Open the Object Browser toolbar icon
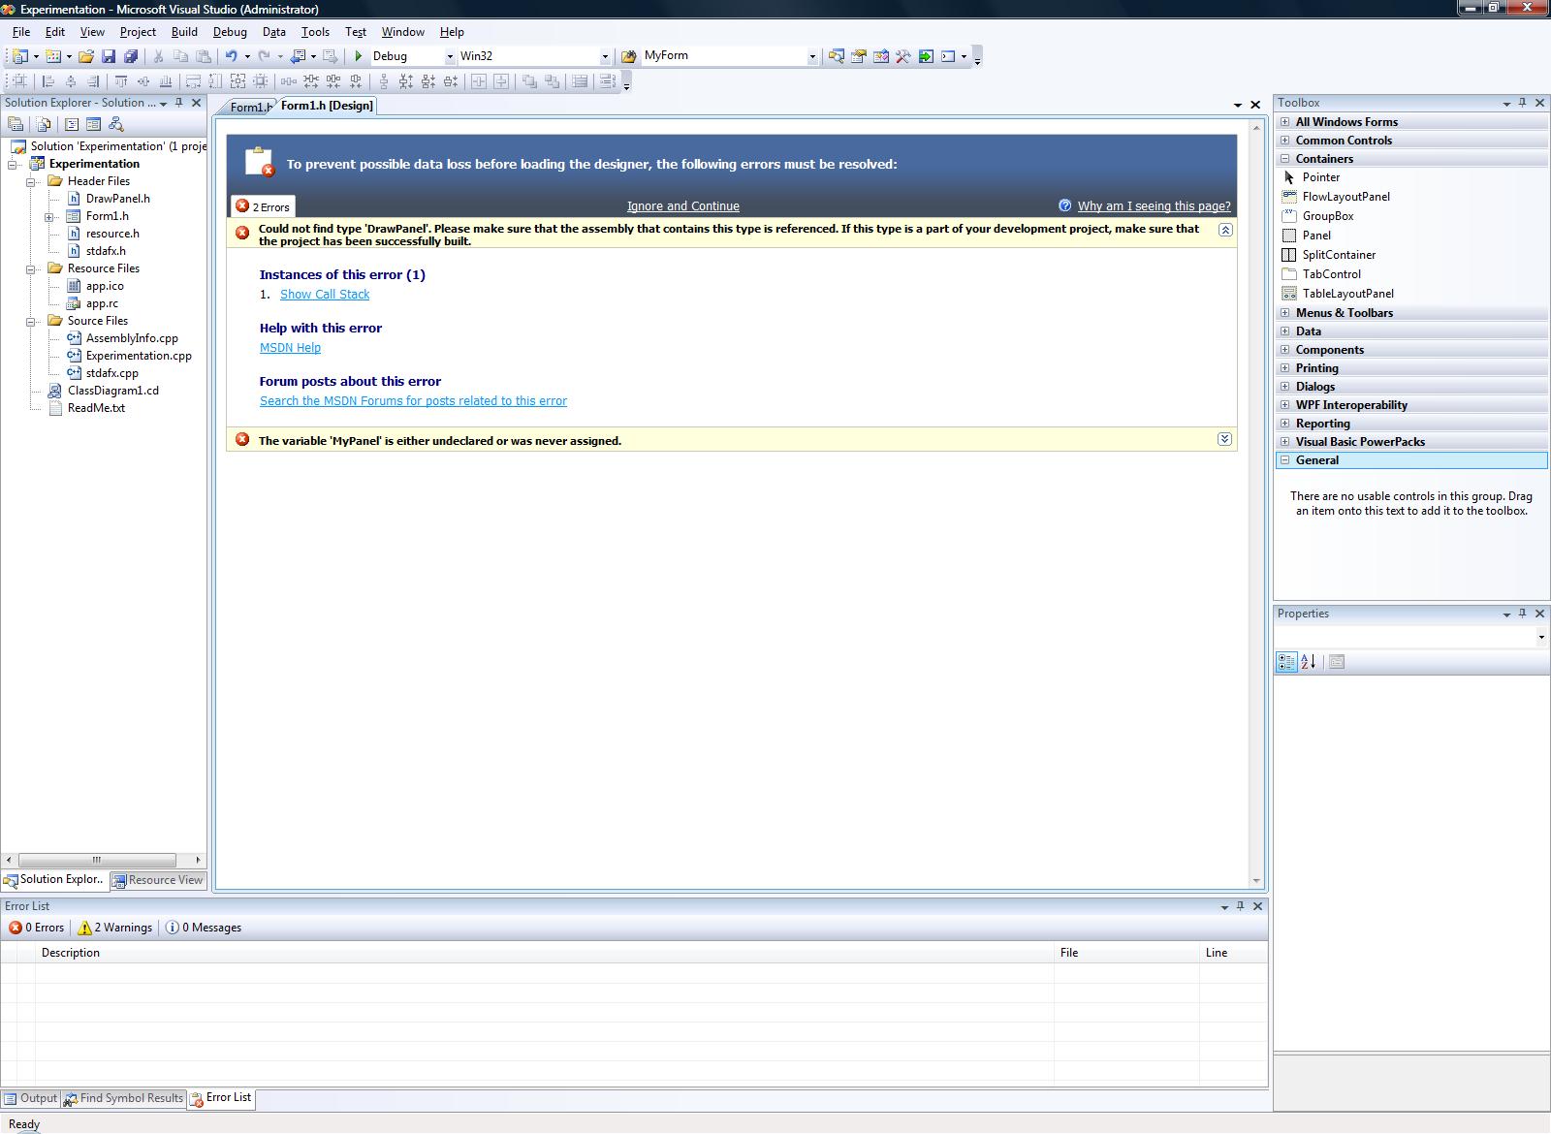 tap(880, 56)
